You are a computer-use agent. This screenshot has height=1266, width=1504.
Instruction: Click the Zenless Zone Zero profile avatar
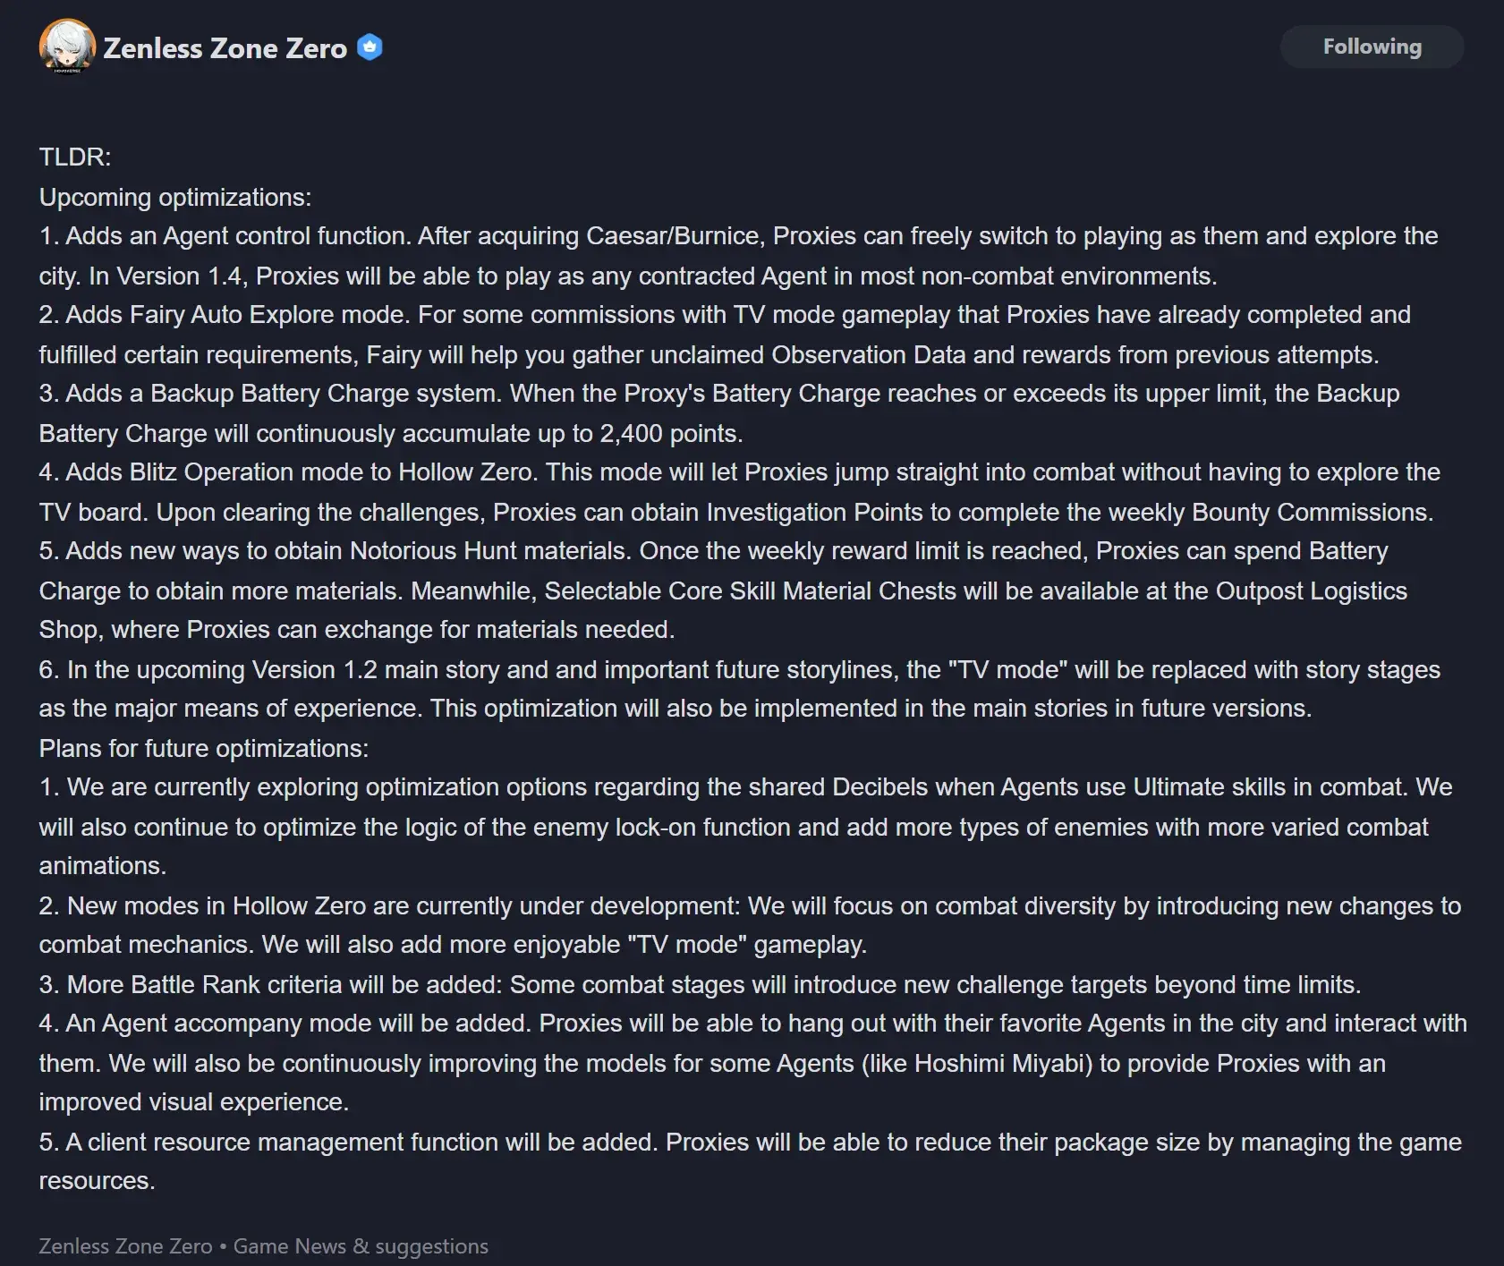67,47
